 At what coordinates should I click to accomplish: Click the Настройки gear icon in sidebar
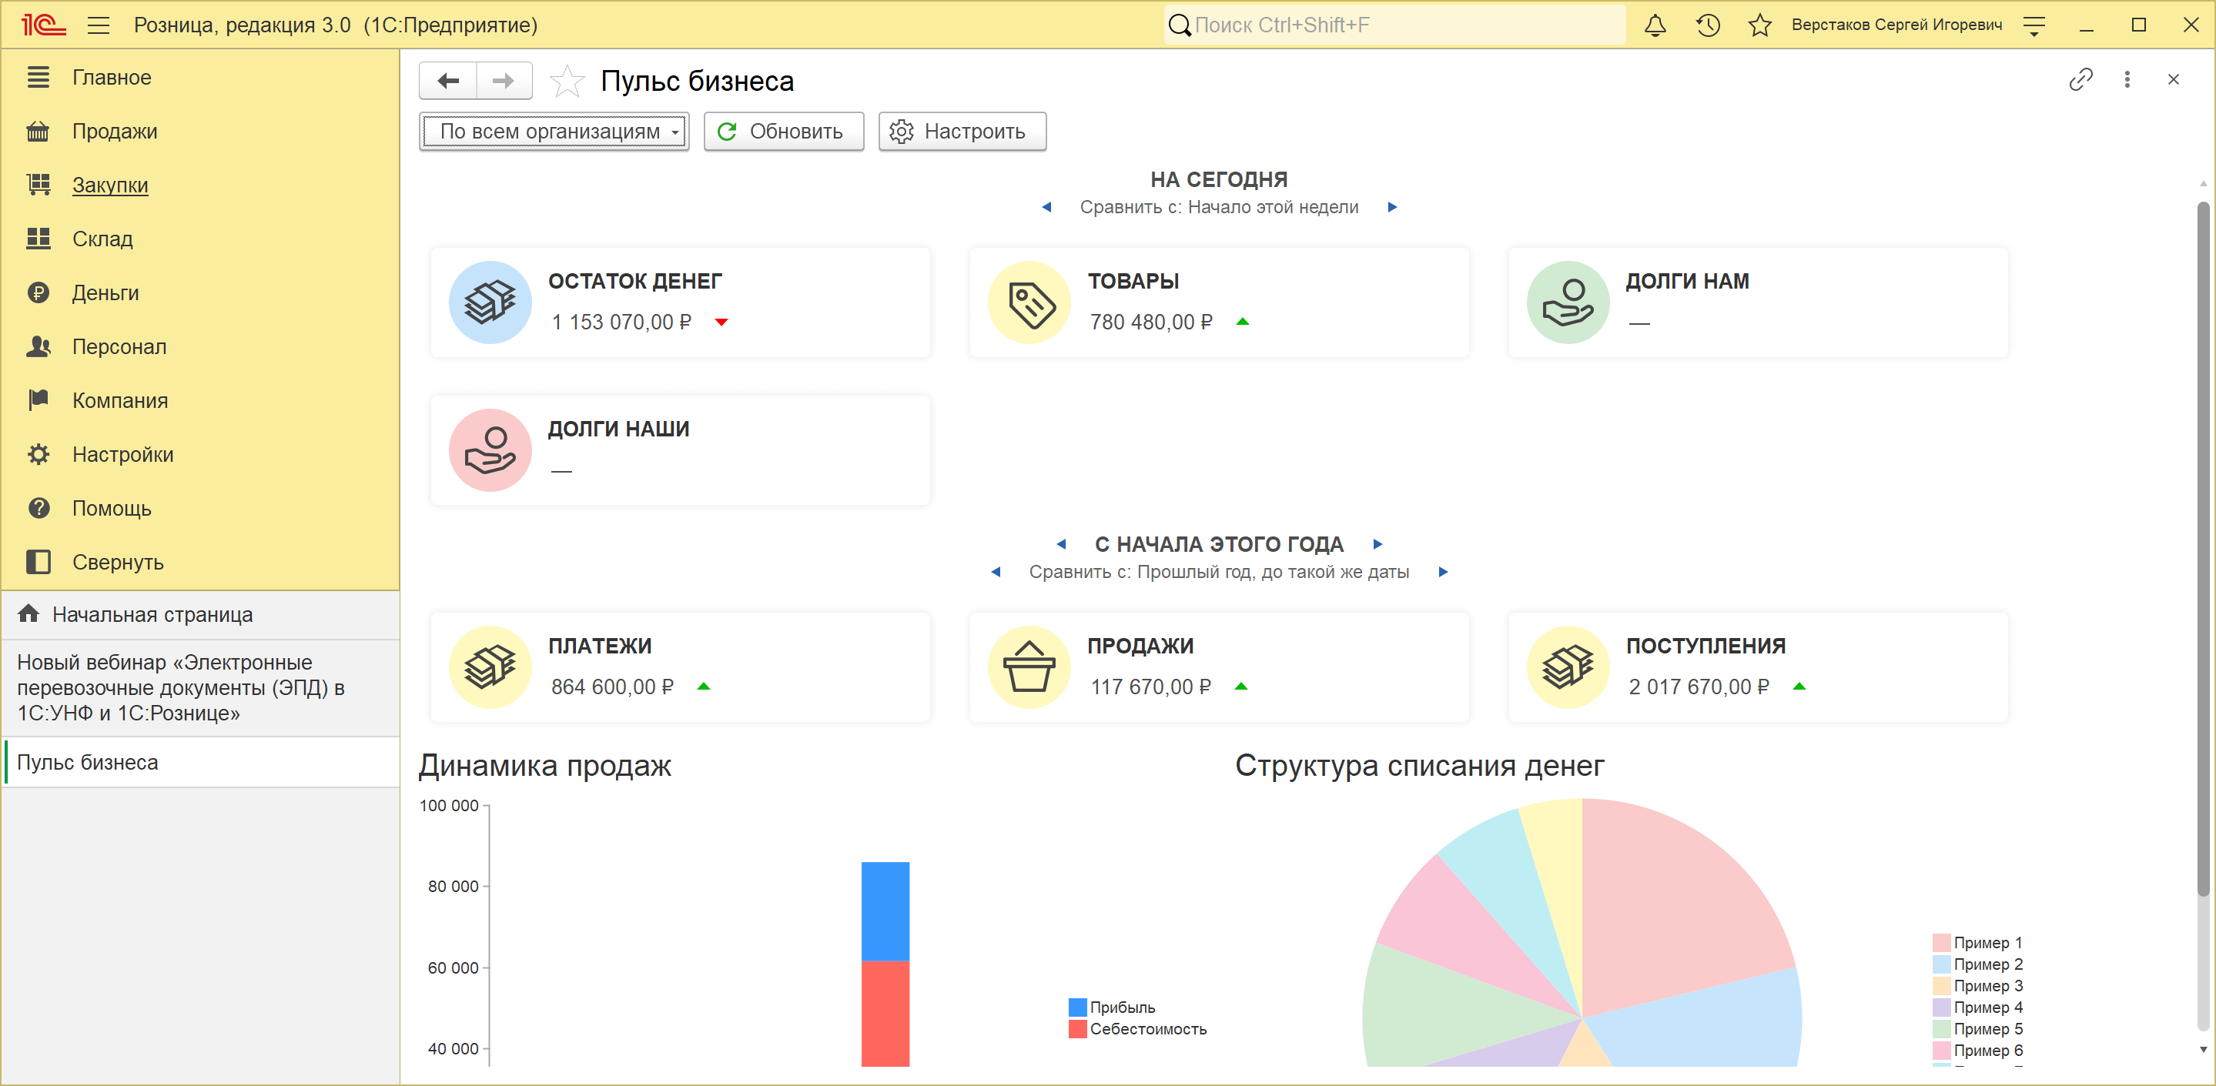[38, 454]
